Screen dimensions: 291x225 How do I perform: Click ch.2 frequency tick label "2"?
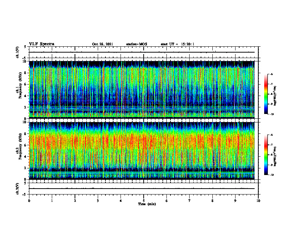(x=25, y=168)
